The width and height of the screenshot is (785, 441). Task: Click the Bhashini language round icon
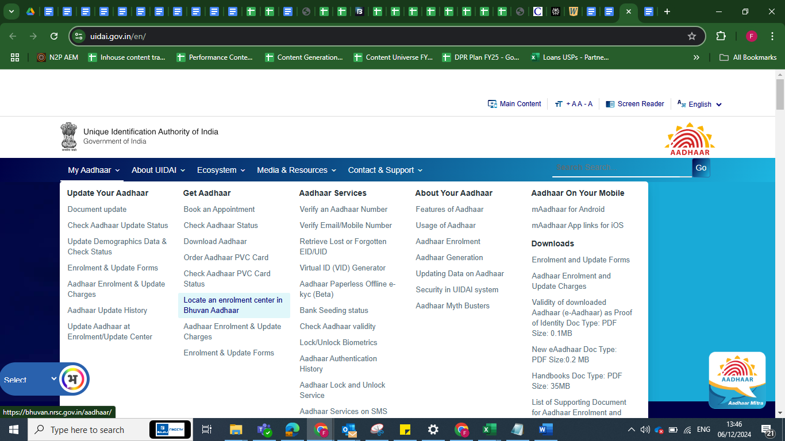point(74,379)
